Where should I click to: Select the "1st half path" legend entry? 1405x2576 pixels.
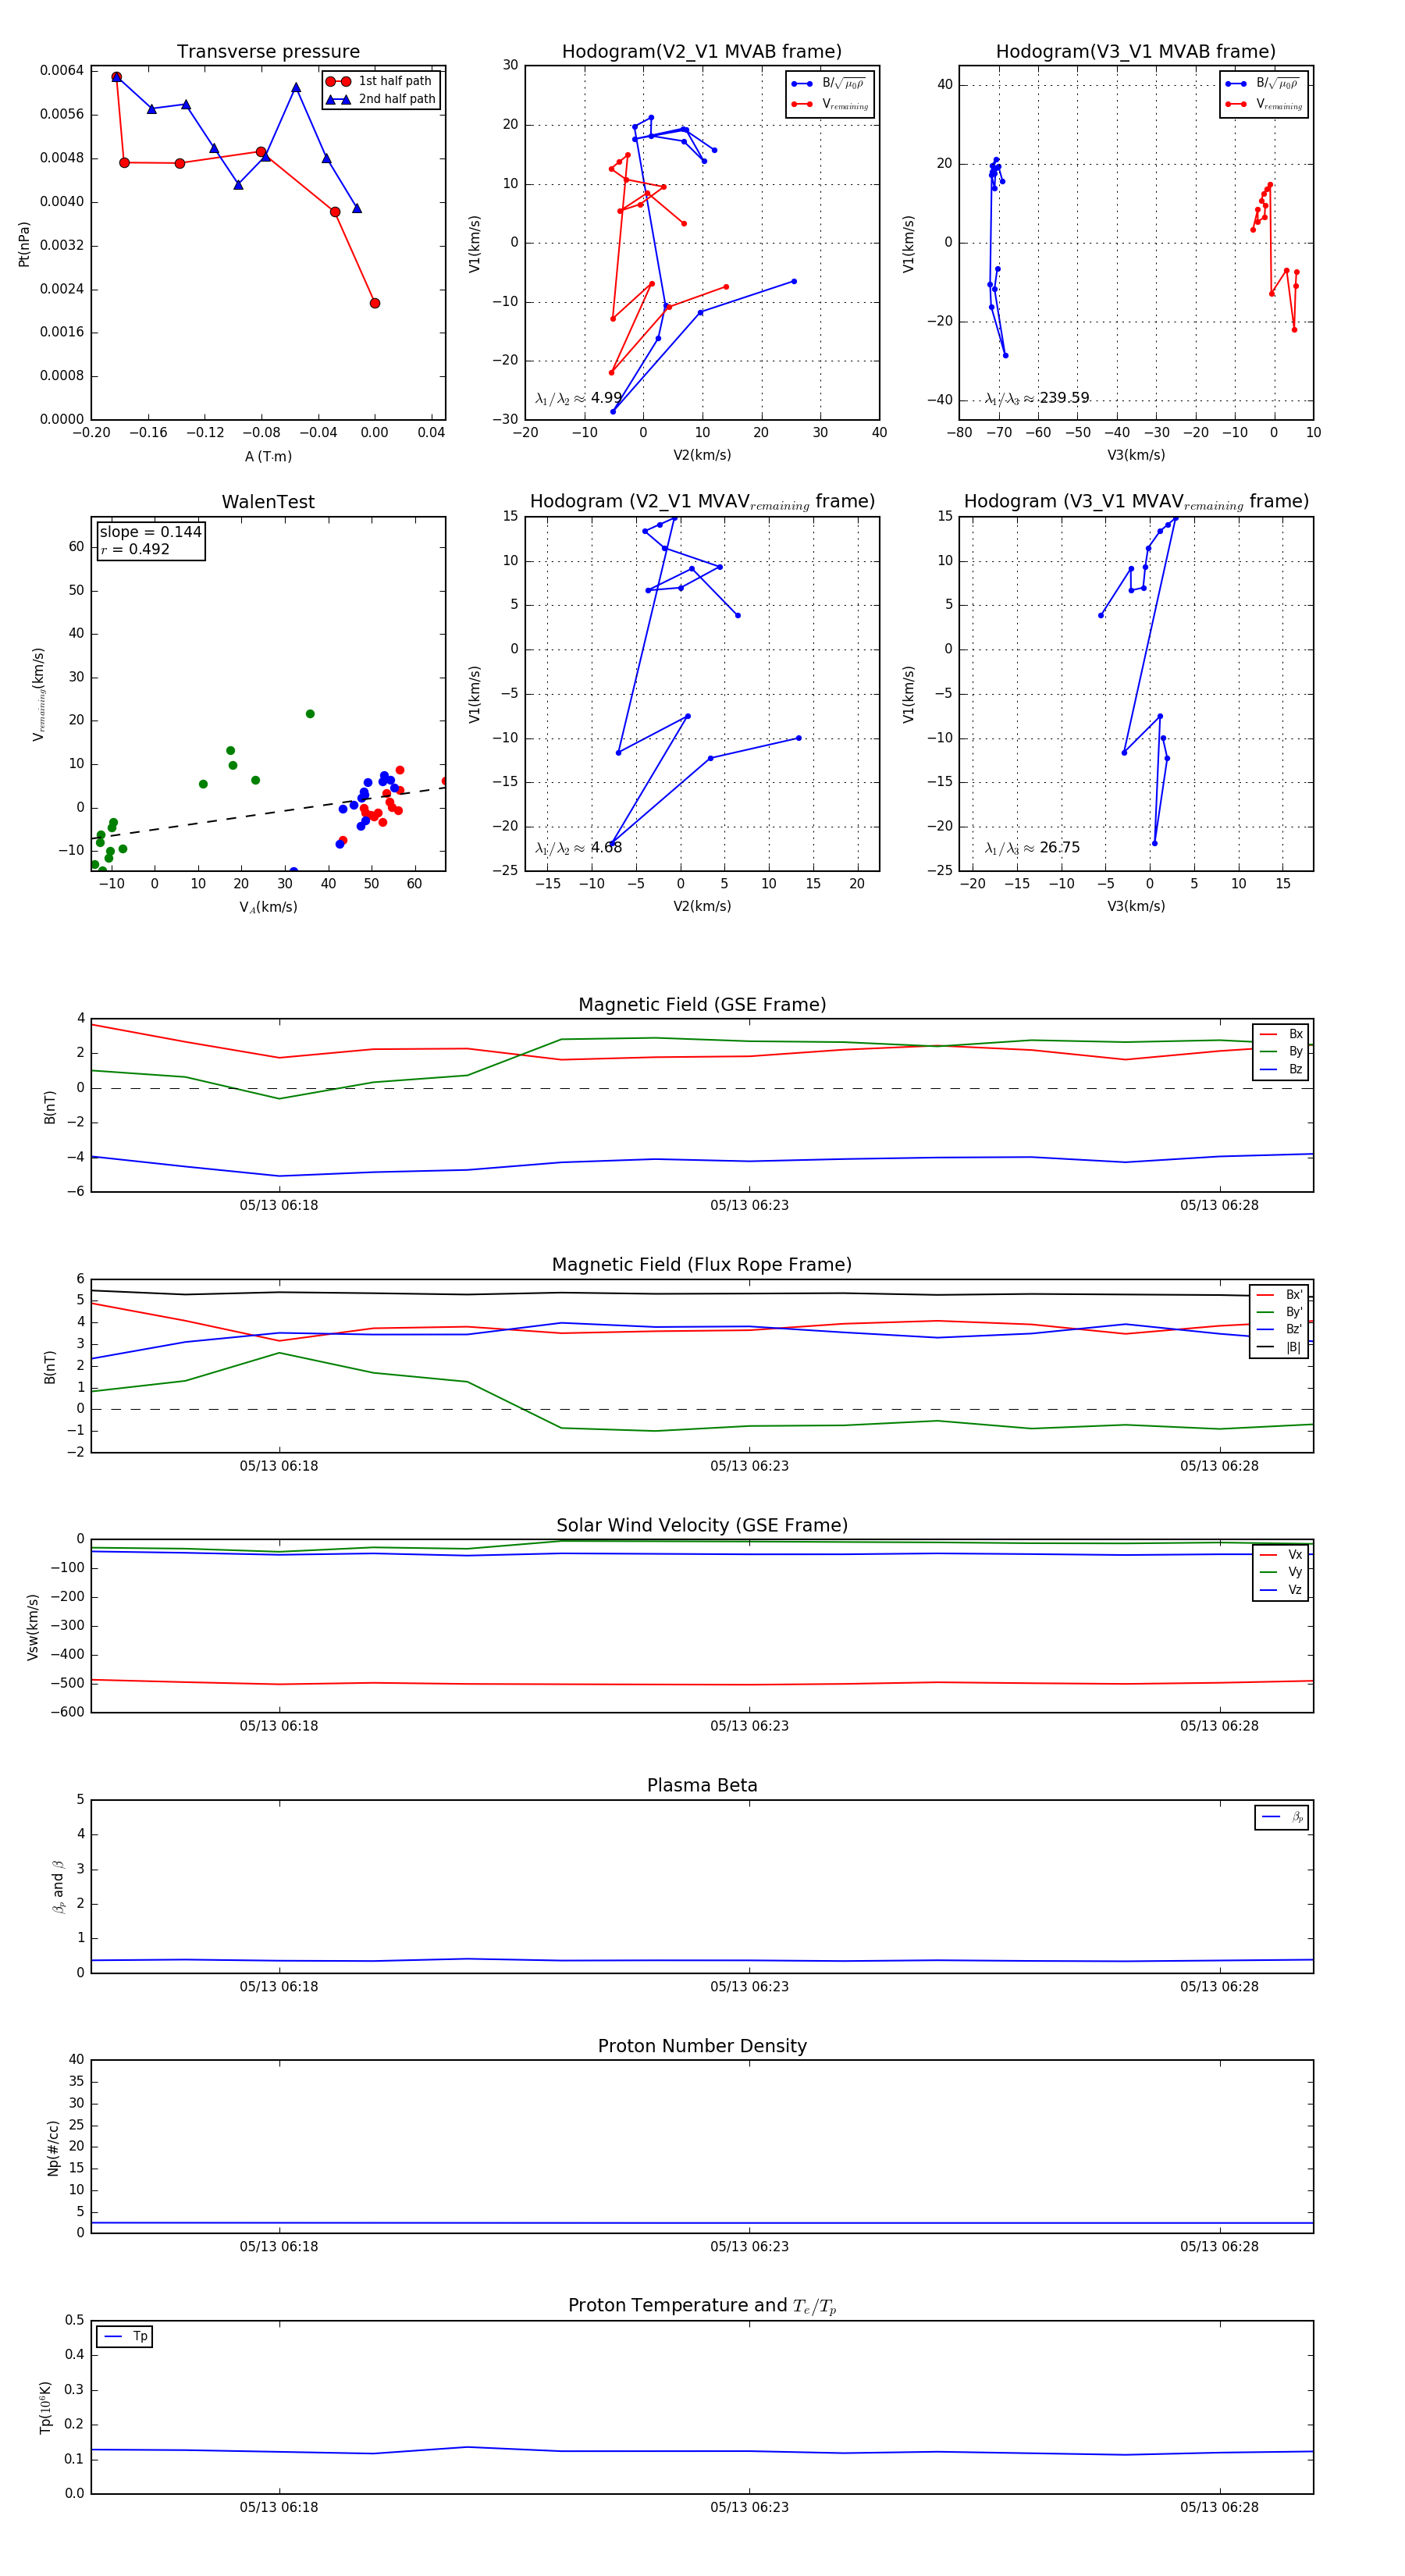click(x=381, y=81)
